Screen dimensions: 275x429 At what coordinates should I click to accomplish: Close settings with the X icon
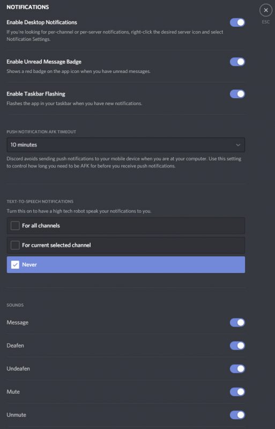[266, 10]
